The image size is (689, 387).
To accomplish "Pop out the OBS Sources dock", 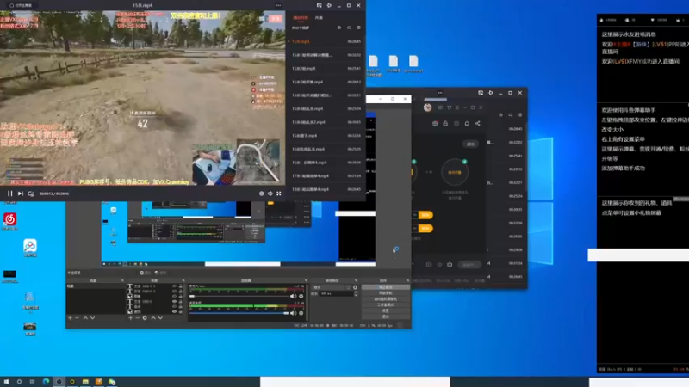I will pos(183,280).
